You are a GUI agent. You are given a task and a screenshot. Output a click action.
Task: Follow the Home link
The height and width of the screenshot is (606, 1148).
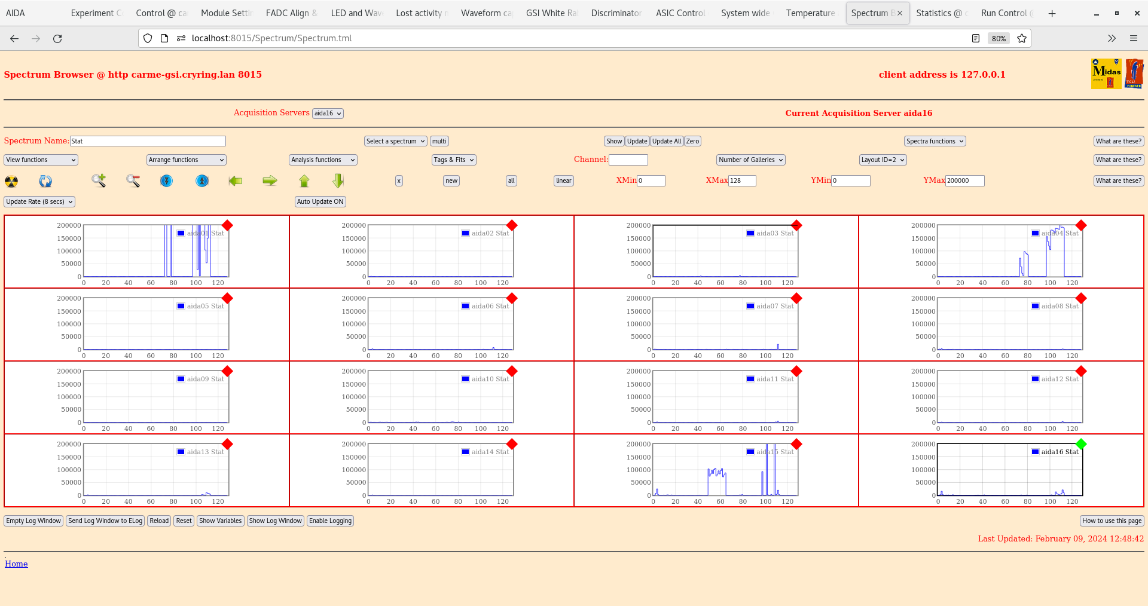tap(16, 564)
